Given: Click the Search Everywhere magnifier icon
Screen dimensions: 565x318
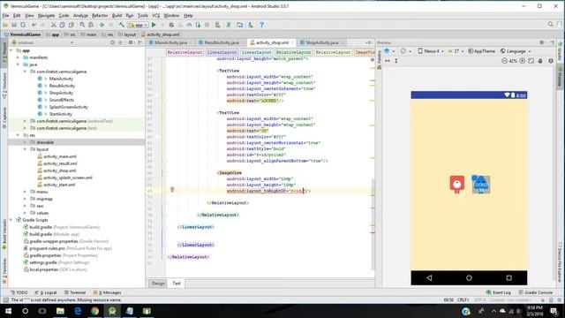Looking at the screenshot, I should [x=551, y=24].
